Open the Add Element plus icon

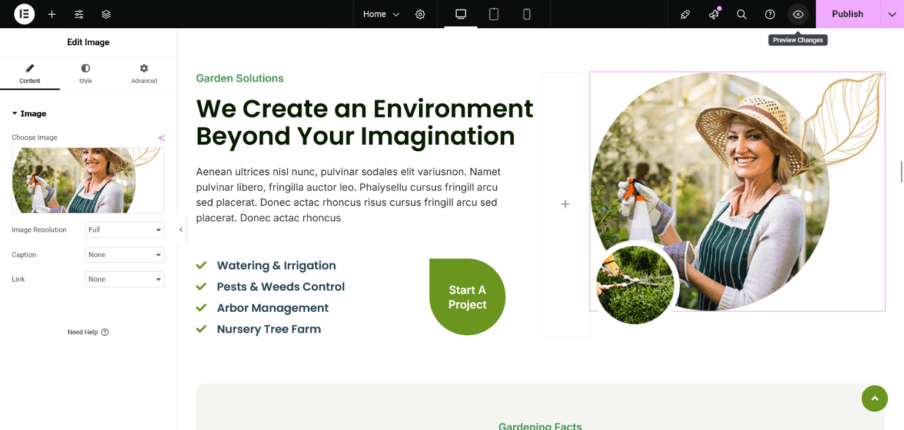[52, 14]
